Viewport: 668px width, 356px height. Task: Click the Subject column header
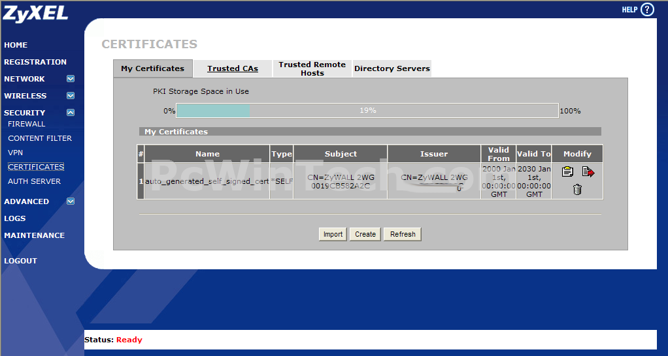341,154
